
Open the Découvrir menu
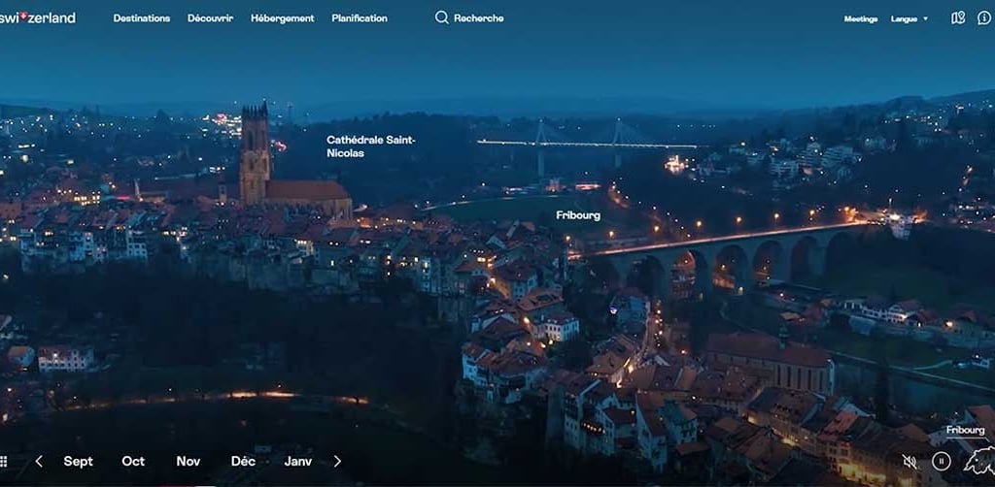tap(210, 18)
